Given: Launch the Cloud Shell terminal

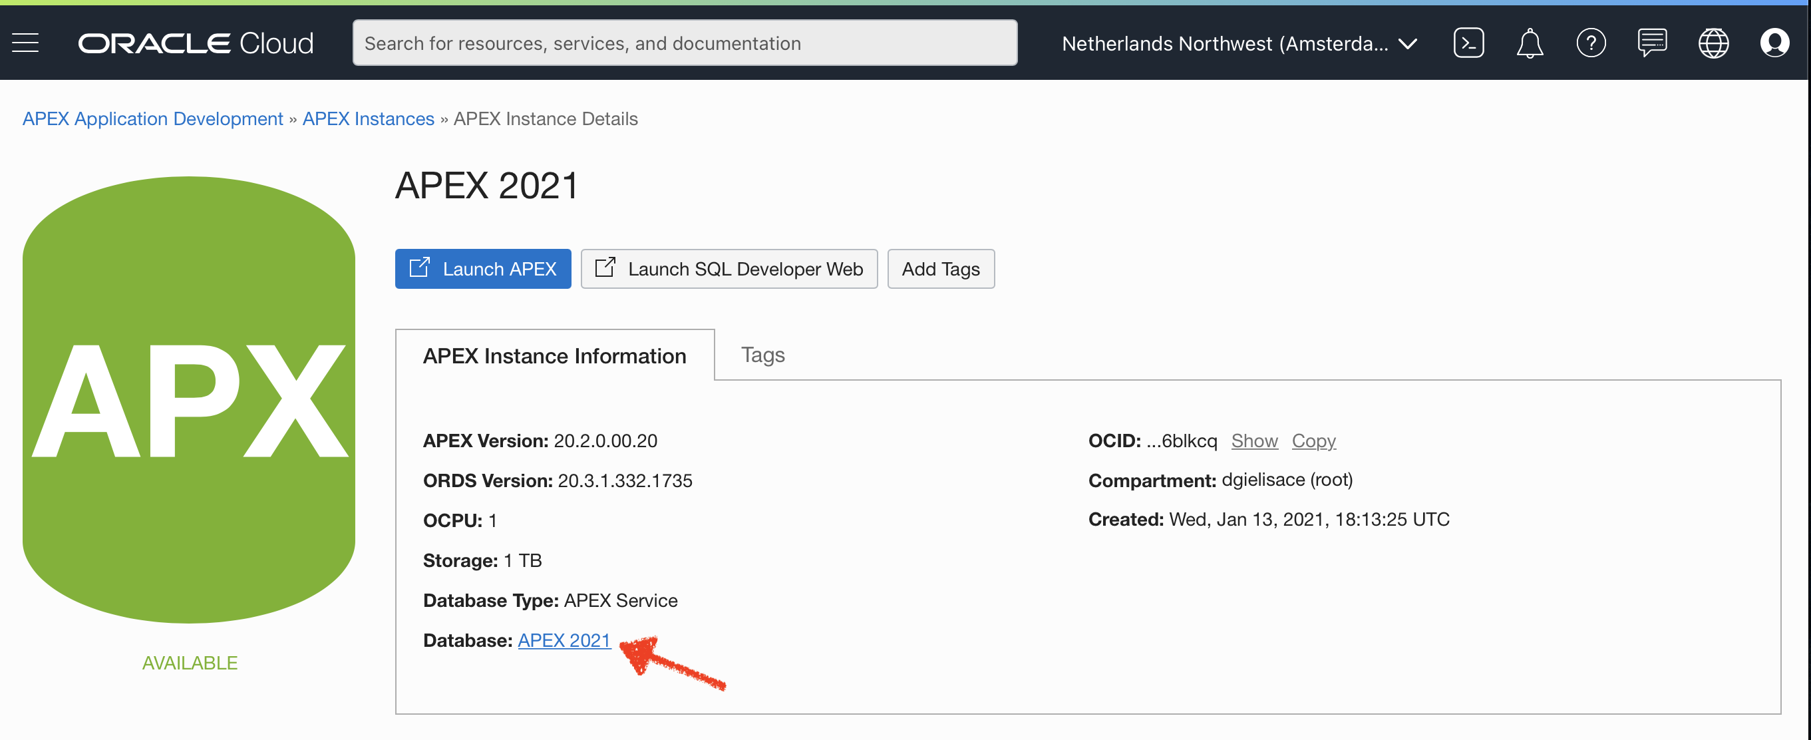Looking at the screenshot, I should [x=1468, y=42].
